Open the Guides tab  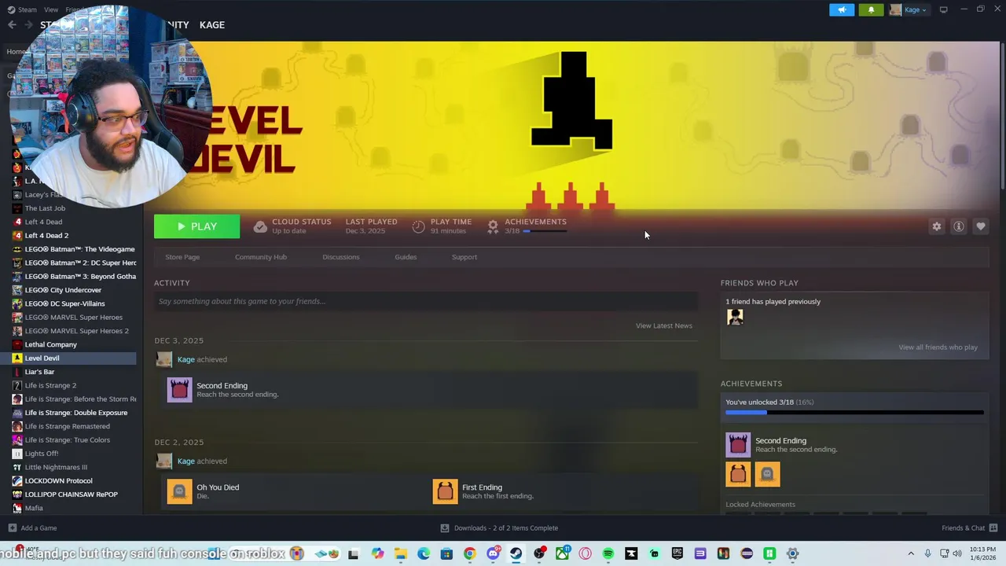tap(406, 257)
